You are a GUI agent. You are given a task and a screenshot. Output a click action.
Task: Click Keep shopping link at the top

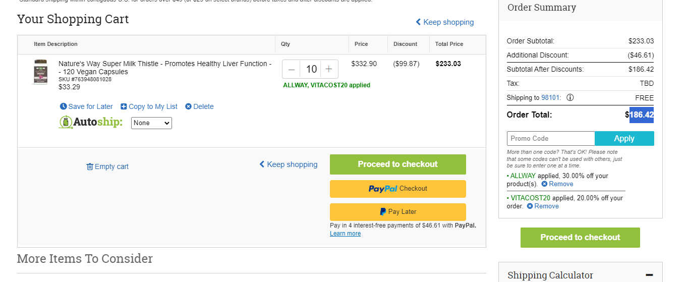pyautogui.click(x=444, y=22)
